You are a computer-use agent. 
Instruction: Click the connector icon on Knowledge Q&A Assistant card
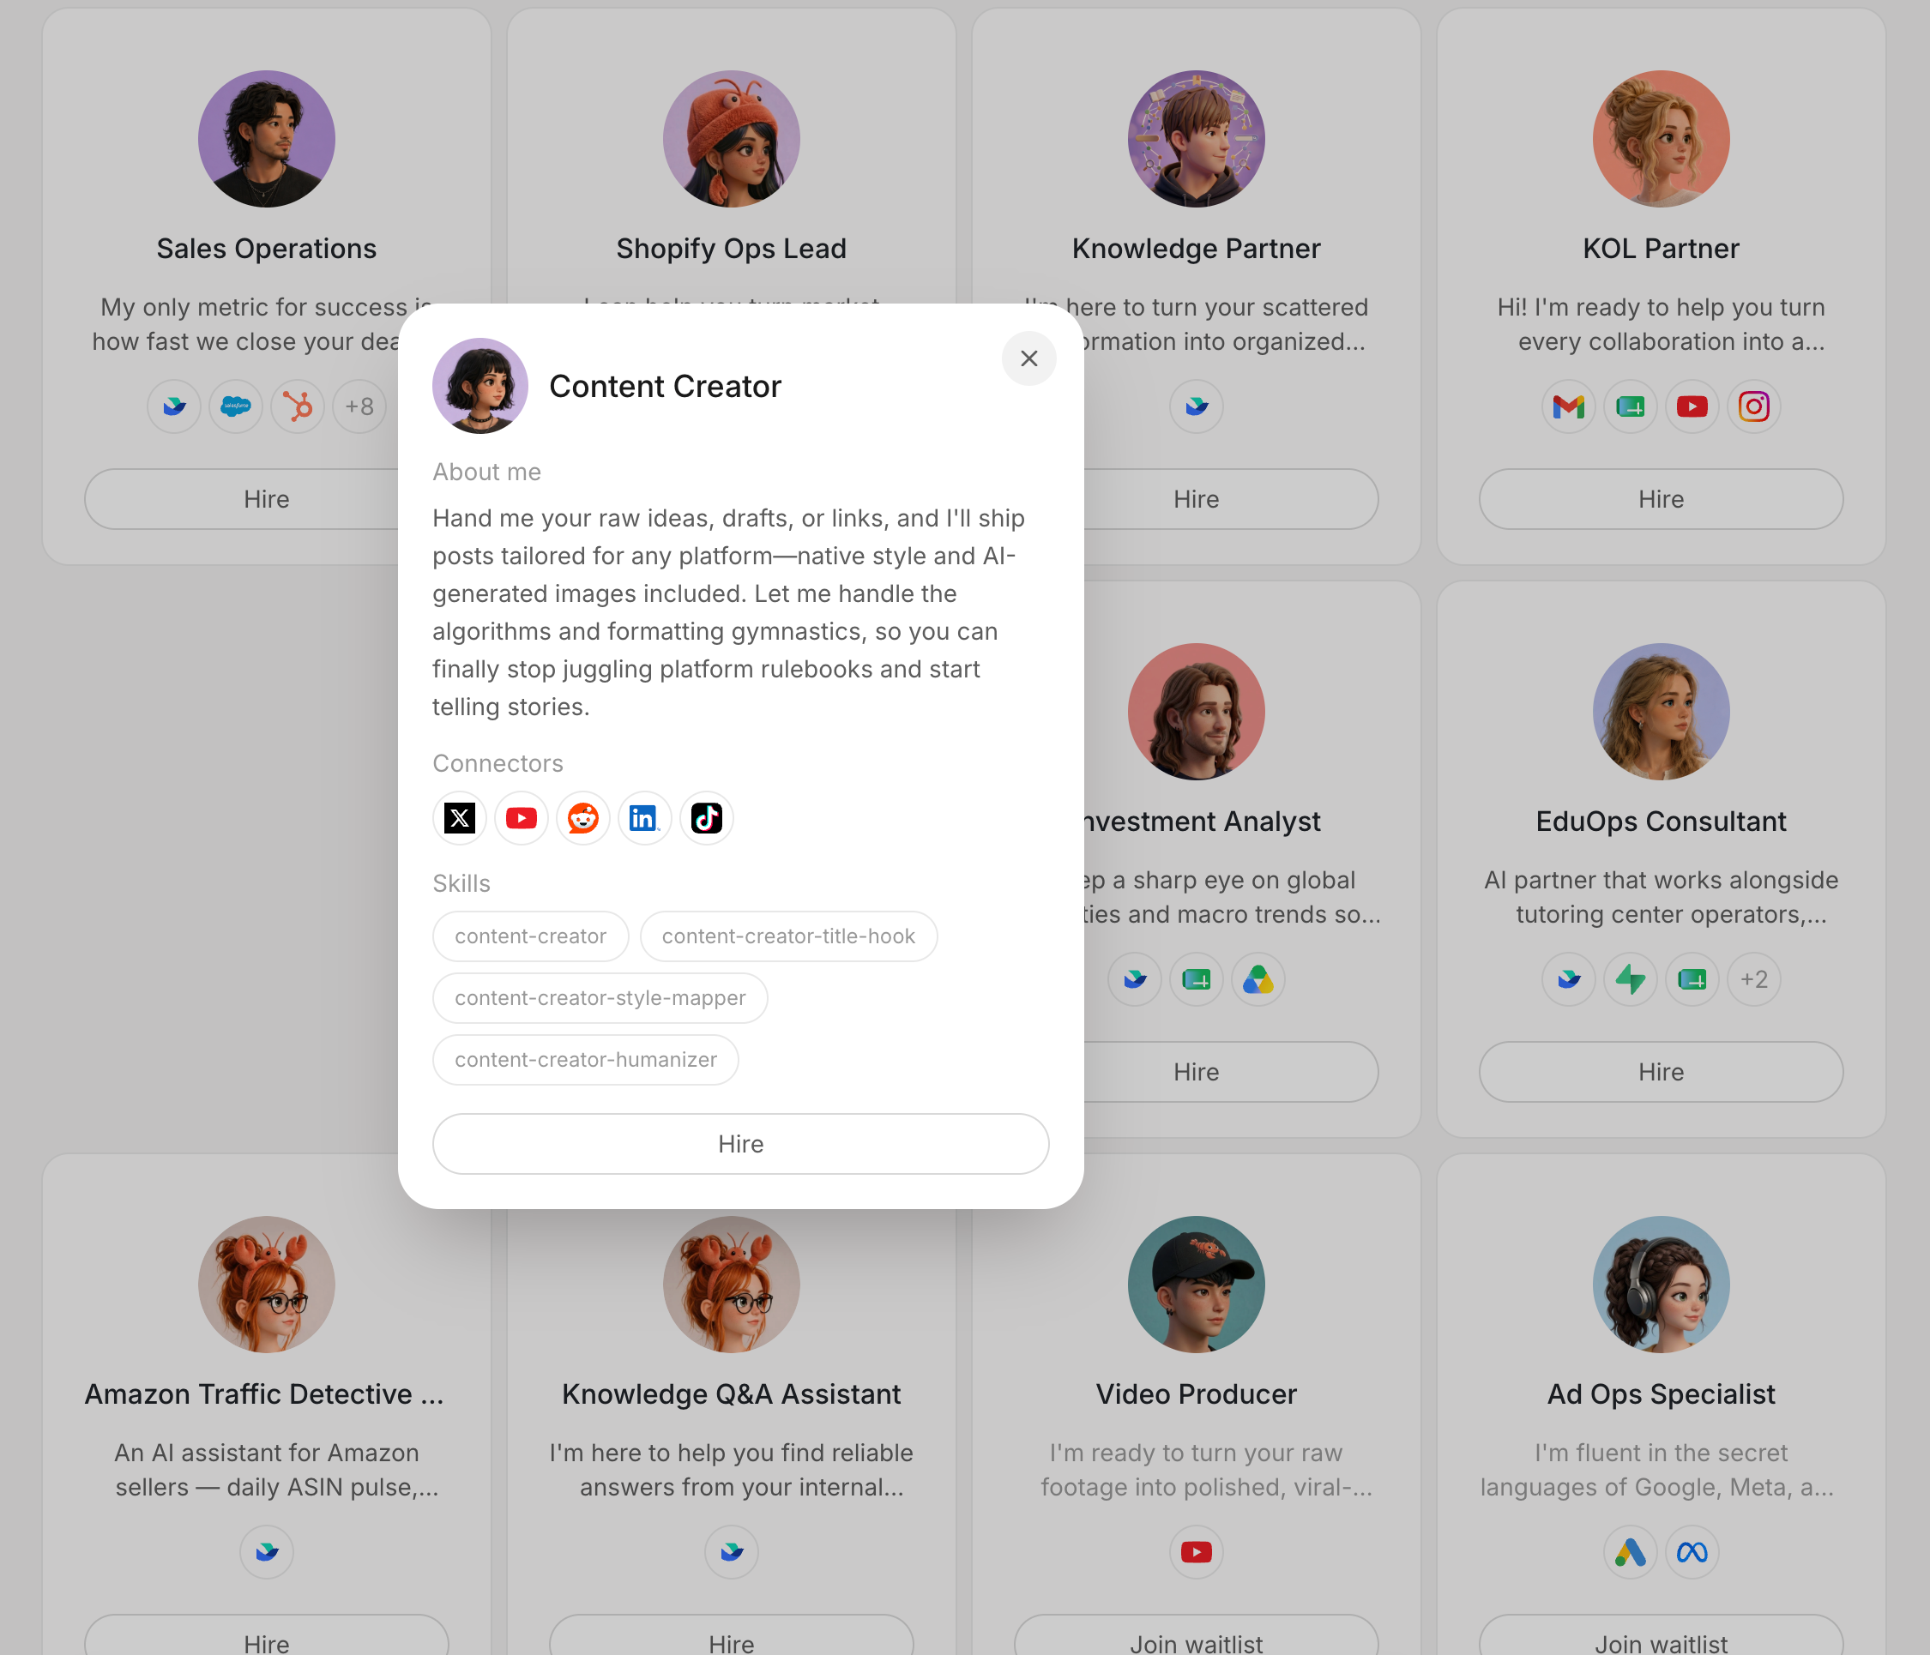point(731,1553)
